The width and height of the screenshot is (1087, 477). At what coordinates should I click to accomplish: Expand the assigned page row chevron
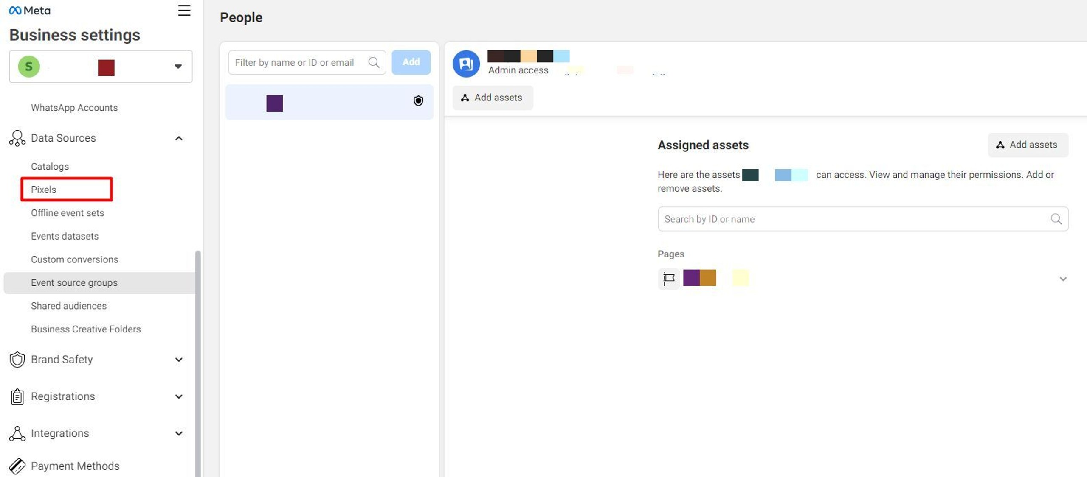click(1063, 279)
